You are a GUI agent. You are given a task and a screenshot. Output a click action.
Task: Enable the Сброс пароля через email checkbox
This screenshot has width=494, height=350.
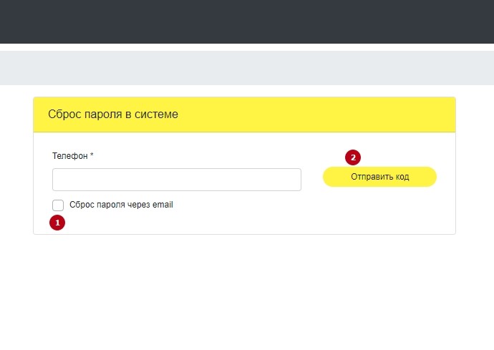(58, 205)
